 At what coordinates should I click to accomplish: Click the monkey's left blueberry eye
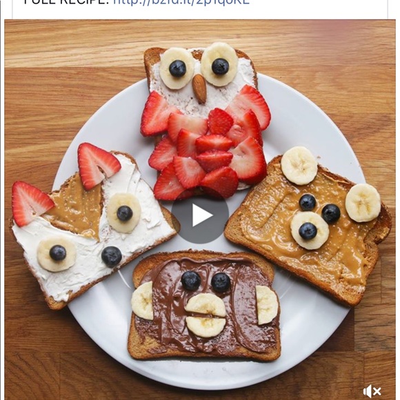pos(191,281)
